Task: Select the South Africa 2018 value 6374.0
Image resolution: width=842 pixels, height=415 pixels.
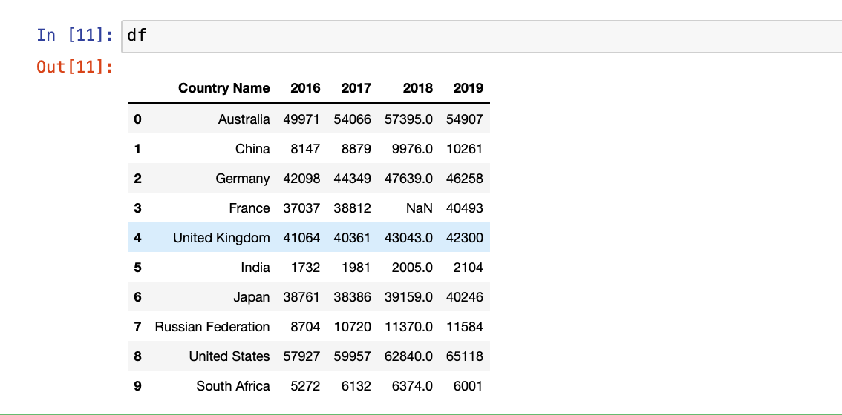Action: (x=412, y=386)
